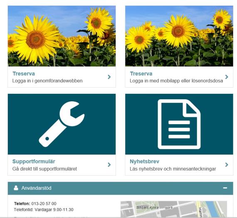Click 'Gå direkt till supportformuläret' text
Viewport: 237px width, 218px height.
[x=44, y=169]
